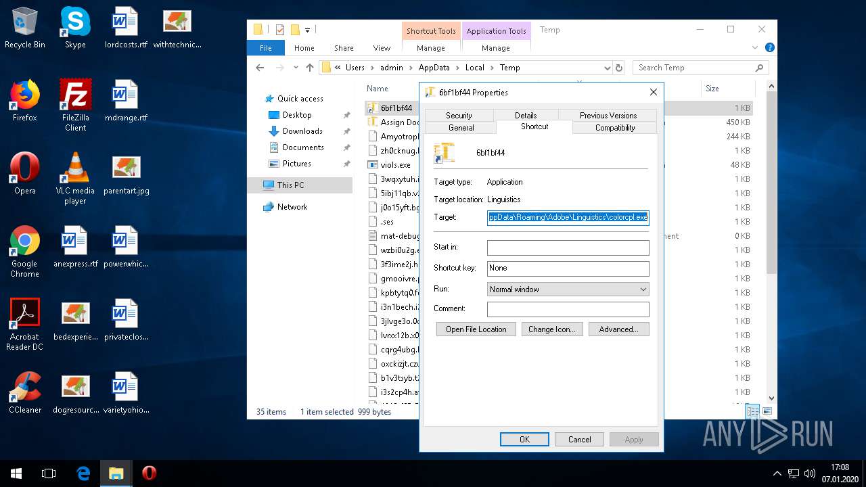Open the File menu in Explorer
The image size is (866, 487).
tap(266, 48)
